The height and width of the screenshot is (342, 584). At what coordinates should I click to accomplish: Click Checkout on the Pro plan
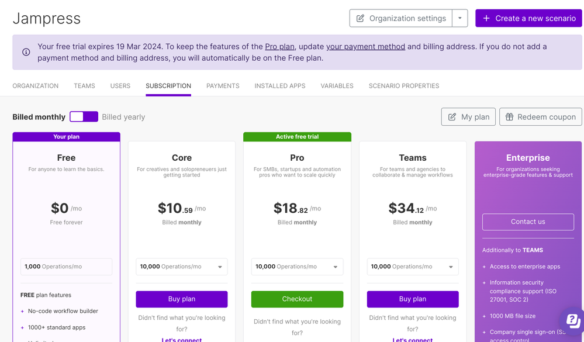click(297, 299)
